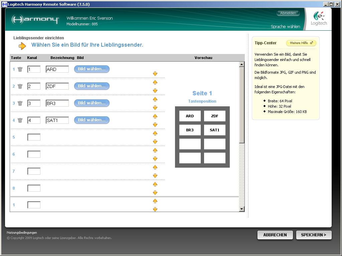Move the ZDF row up with arrow
This screenshot has height=256, width=342.
click(x=155, y=82)
